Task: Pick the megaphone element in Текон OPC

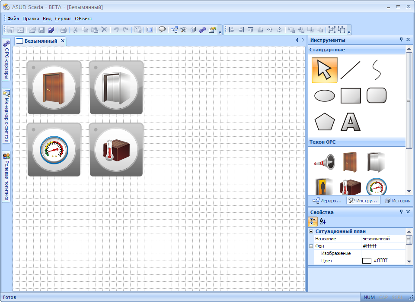Action: pyautogui.click(x=324, y=162)
